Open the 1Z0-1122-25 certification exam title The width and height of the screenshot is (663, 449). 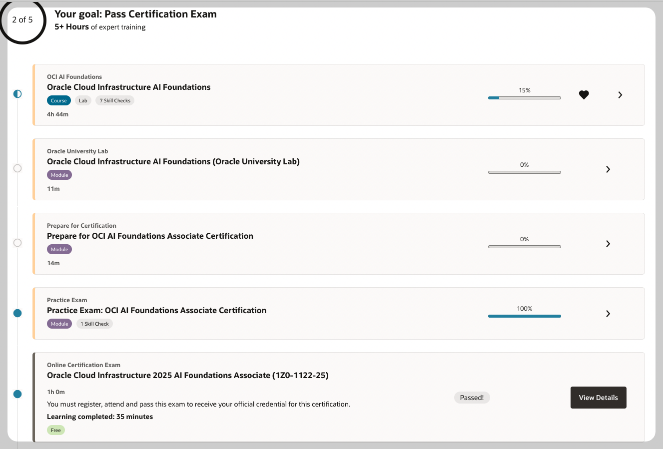188,375
